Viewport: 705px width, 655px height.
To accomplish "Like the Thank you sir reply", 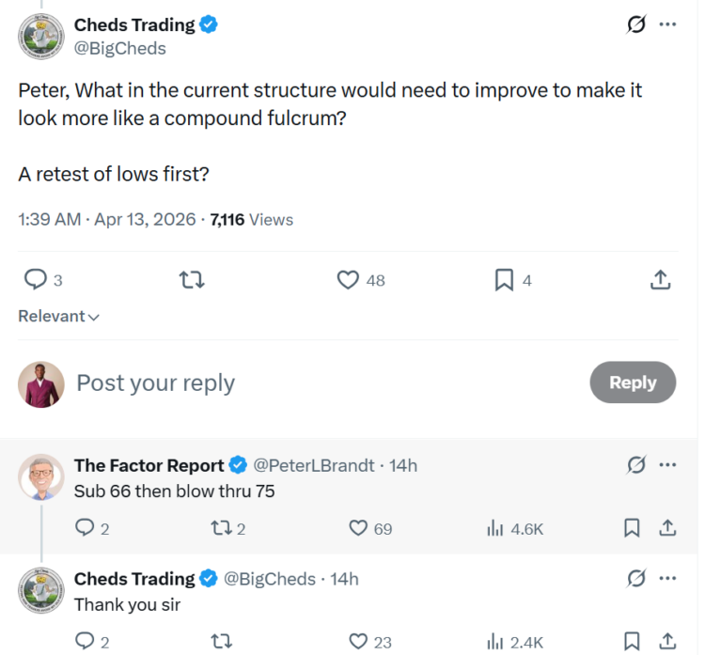I will (358, 642).
